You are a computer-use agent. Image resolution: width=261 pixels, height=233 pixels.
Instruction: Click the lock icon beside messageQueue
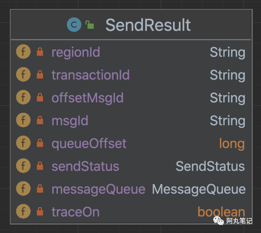click(x=40, y=189)
